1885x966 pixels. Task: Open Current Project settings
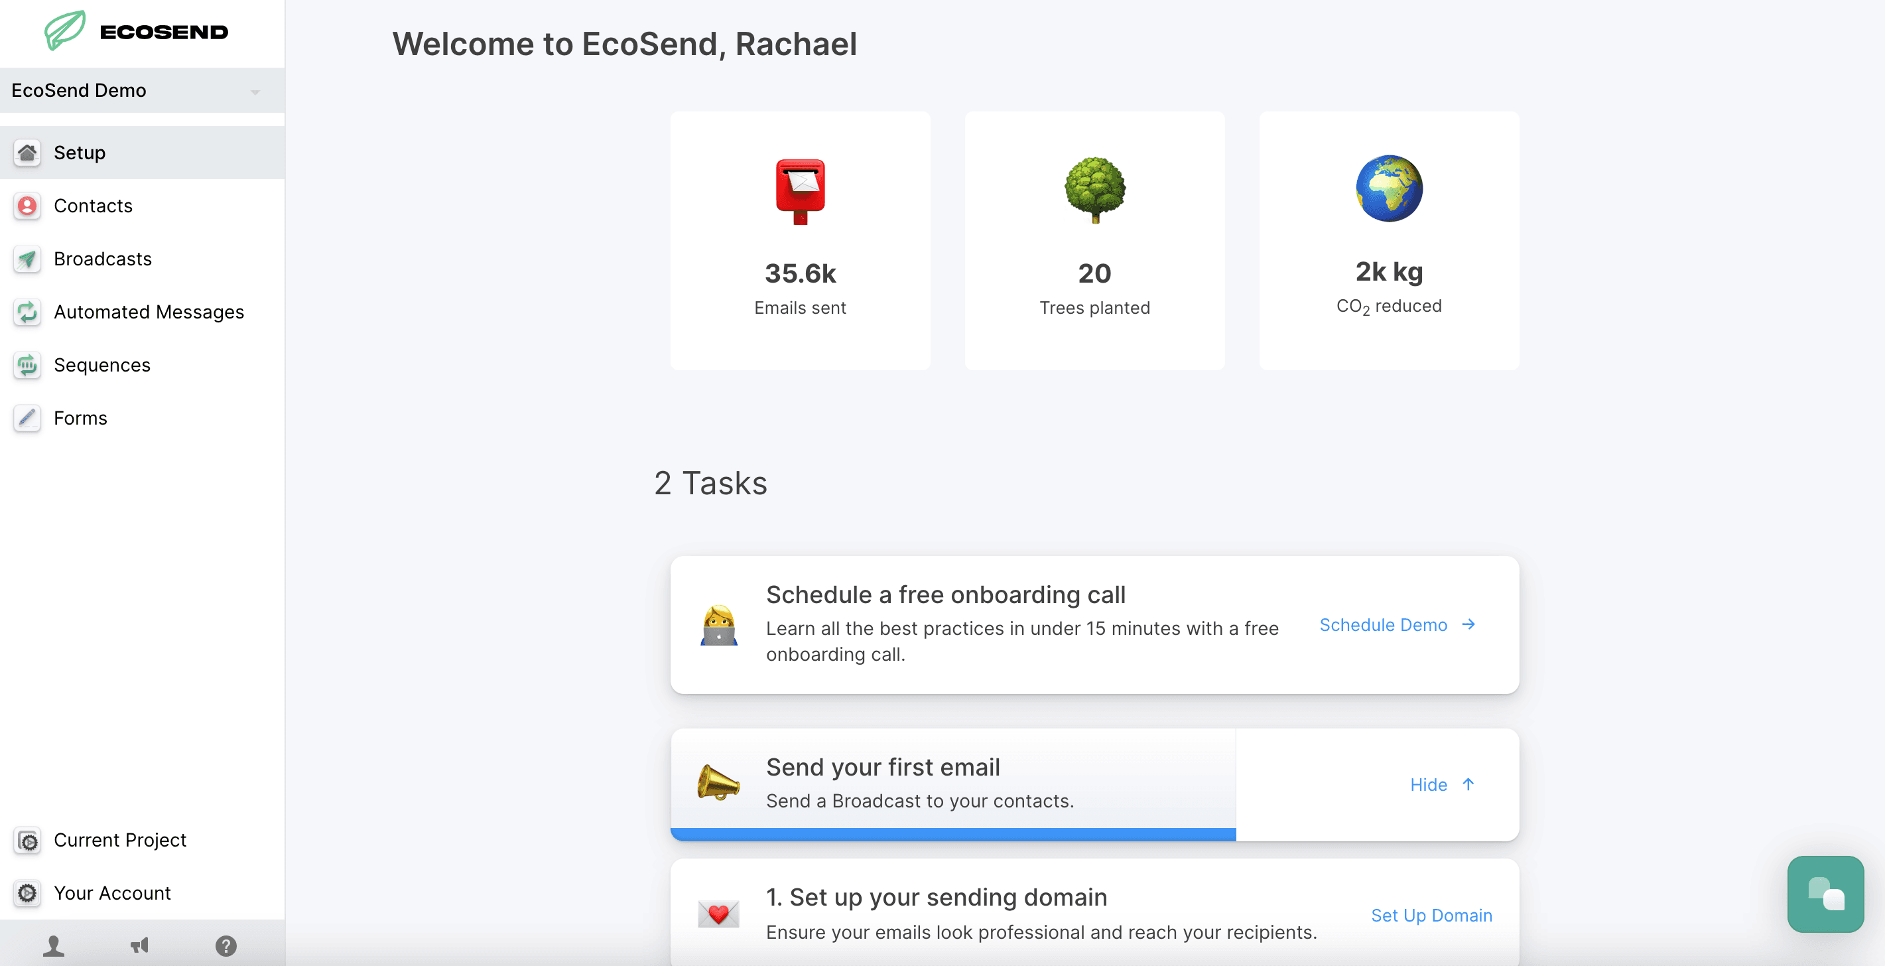pyautogui.click(x=119, y=840)
